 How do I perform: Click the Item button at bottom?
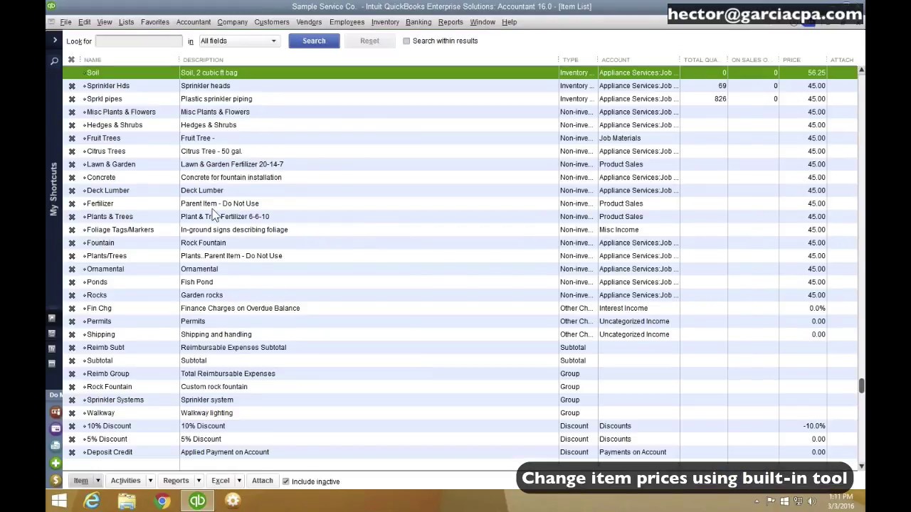[80, 481]
